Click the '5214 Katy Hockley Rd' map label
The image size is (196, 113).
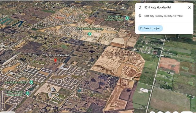(56, 55)
